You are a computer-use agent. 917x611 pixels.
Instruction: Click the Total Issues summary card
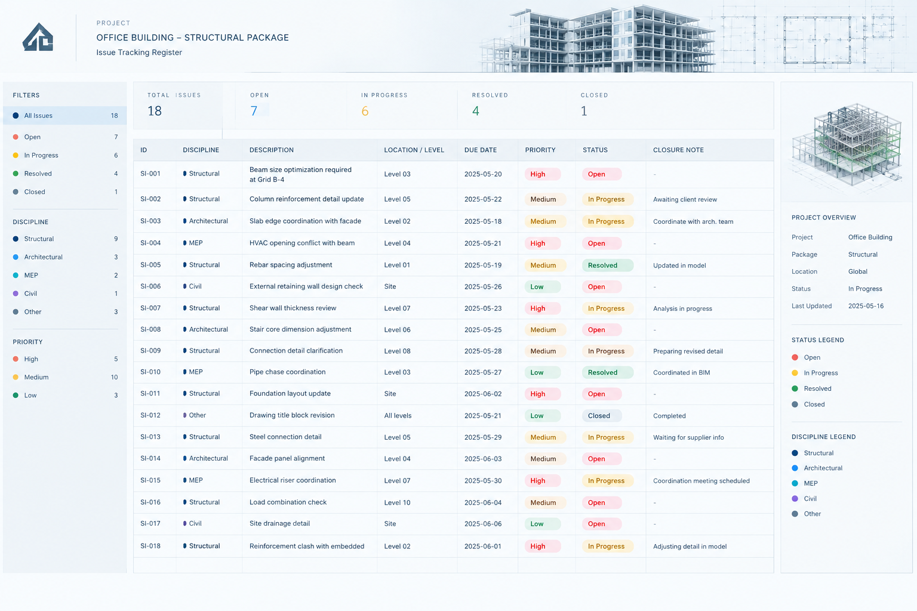coord(178,105)
